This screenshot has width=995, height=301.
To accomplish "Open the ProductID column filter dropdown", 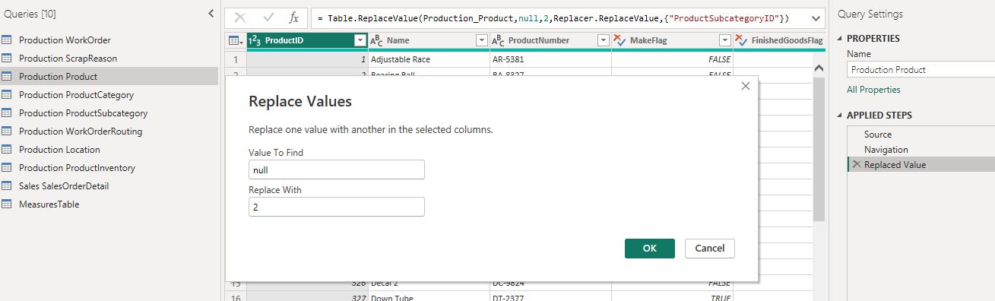I will coord(360,40).
